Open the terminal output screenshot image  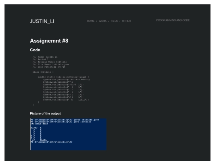coord(68,134)
